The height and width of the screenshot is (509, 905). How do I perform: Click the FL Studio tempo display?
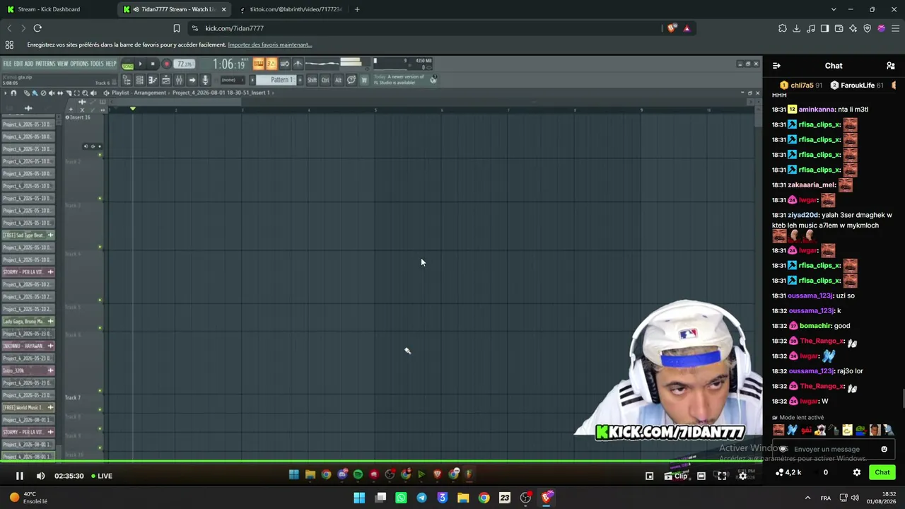185,64
